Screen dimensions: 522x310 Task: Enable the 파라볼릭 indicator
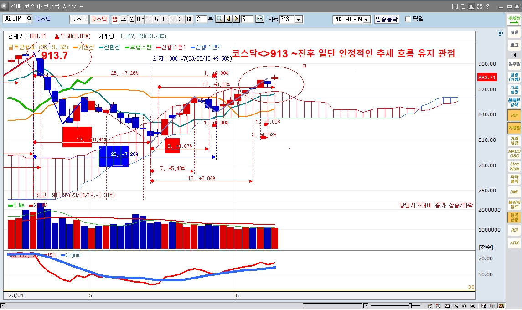[514, 179]
